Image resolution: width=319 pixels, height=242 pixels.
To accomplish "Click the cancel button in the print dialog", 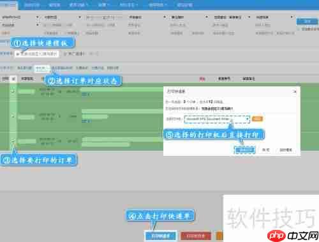I will pyautogui.click(x=265, y=150).
